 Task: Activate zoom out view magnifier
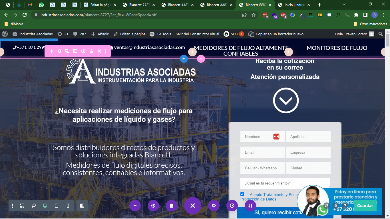tap(34, 206)
